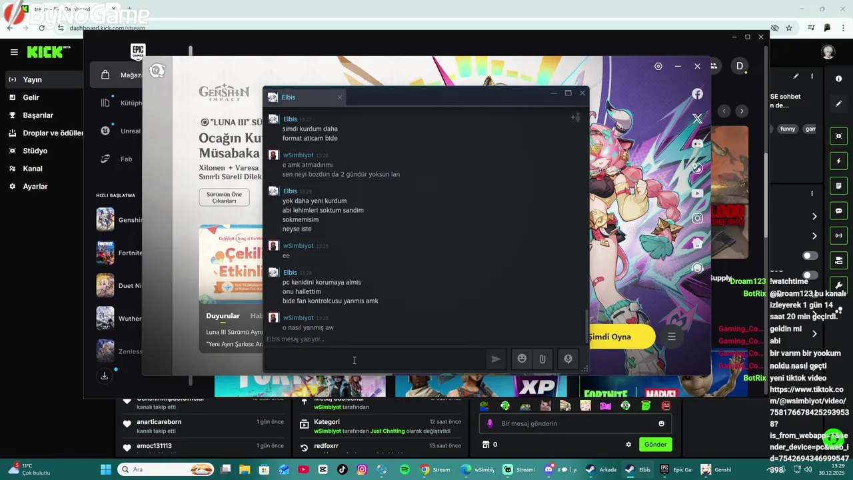The height and width of the screenshot is (480, 853).
Task: Click the Steam chat message input field
Action: [375, 359]
